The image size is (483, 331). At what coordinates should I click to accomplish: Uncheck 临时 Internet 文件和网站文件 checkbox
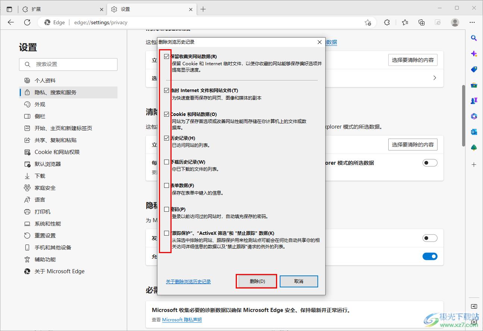point(167,90)
